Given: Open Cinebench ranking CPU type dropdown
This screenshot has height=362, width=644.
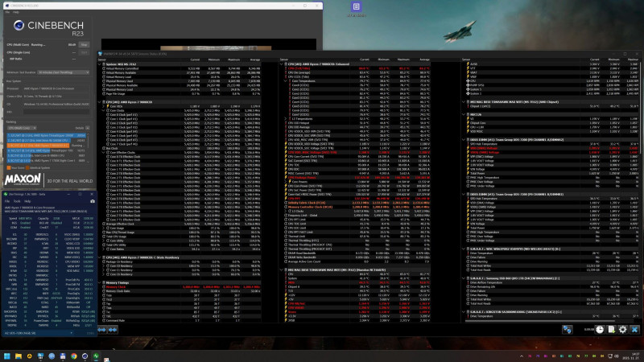Looking at the screenshot, I should tap(22, 128).
